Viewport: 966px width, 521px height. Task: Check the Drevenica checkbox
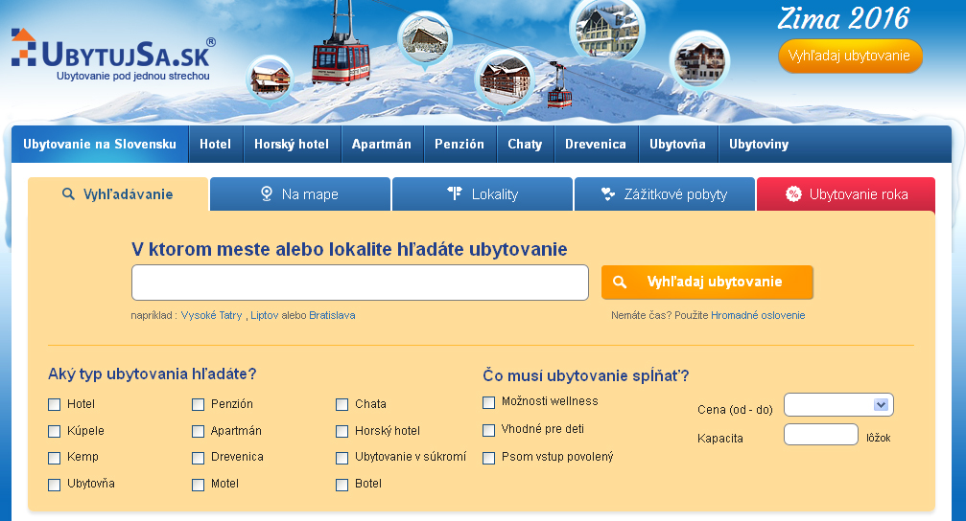tap(199, 458)
